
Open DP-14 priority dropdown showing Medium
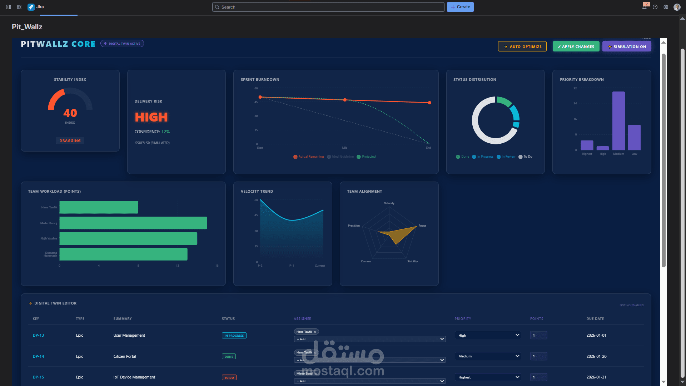(x=488, y=356)
